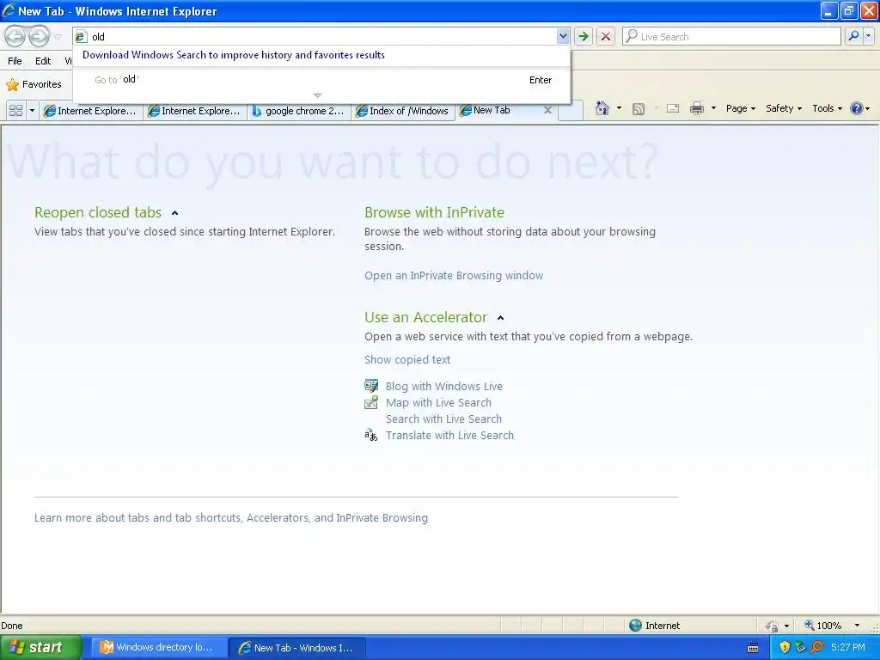
Task: Click the Map with Live Search icon
Action: 371,402
